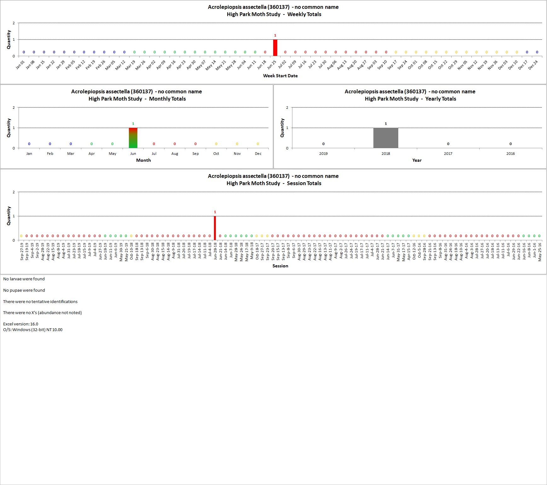Select the 'Jan 01' week label
The width and height of the screenshot is (547, 485).
(x=20, y=65)
